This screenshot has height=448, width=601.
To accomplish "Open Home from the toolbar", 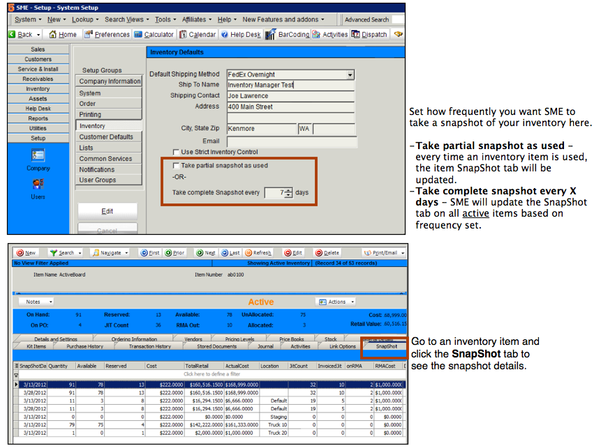I will click(x=63, y=34).
